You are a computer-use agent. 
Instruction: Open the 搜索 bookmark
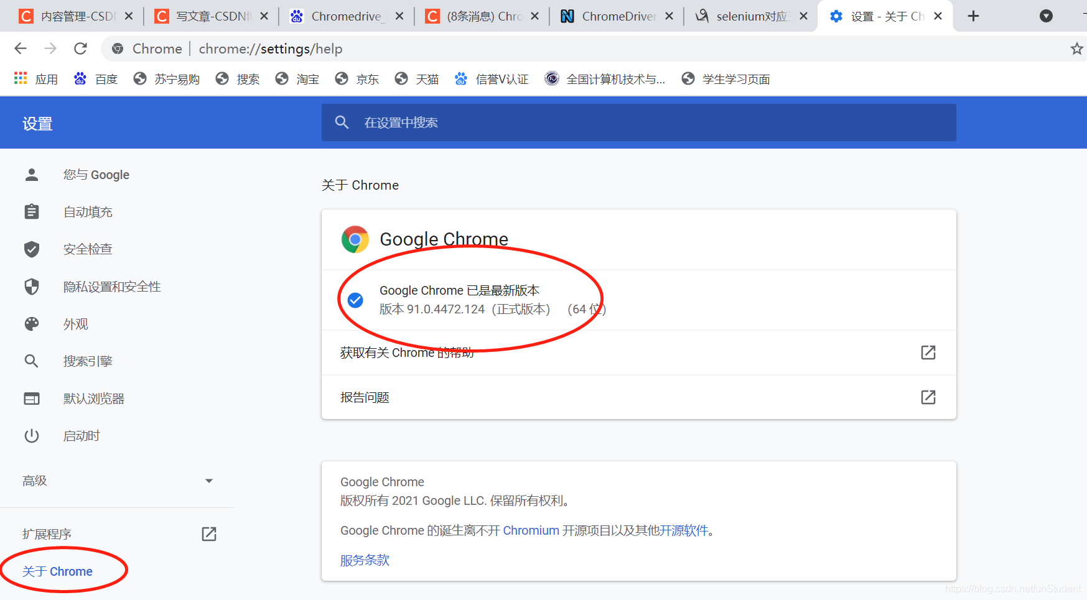pos(238,79)
